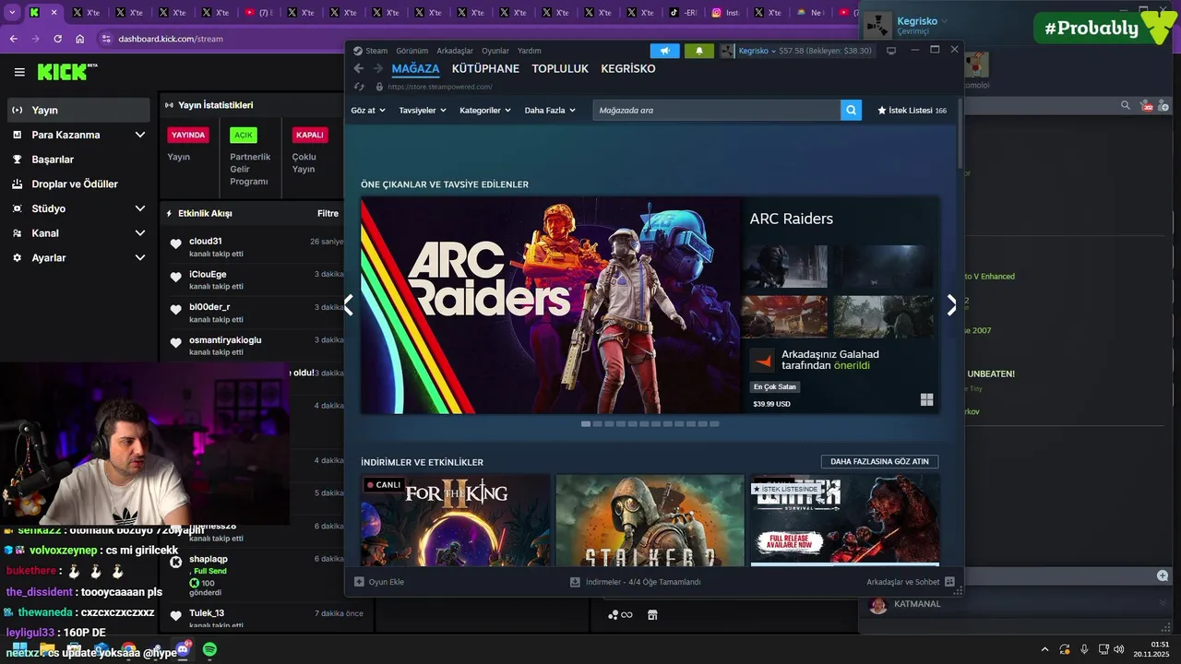
Task: Click in the Mağazada ara search field
Action: [x=716, y=110]
